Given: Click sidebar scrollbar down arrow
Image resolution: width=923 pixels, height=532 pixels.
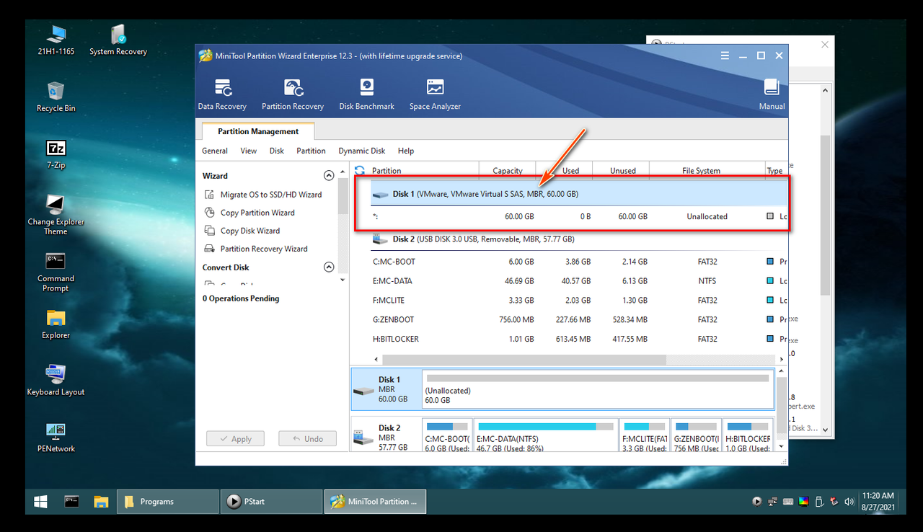Looking at the screenshot, I should click(x=343, y=280).
